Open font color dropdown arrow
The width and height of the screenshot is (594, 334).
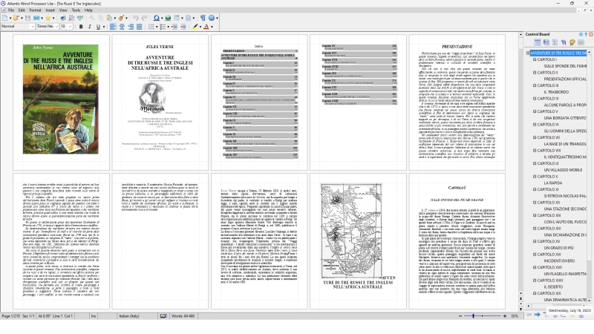point(212,27)
